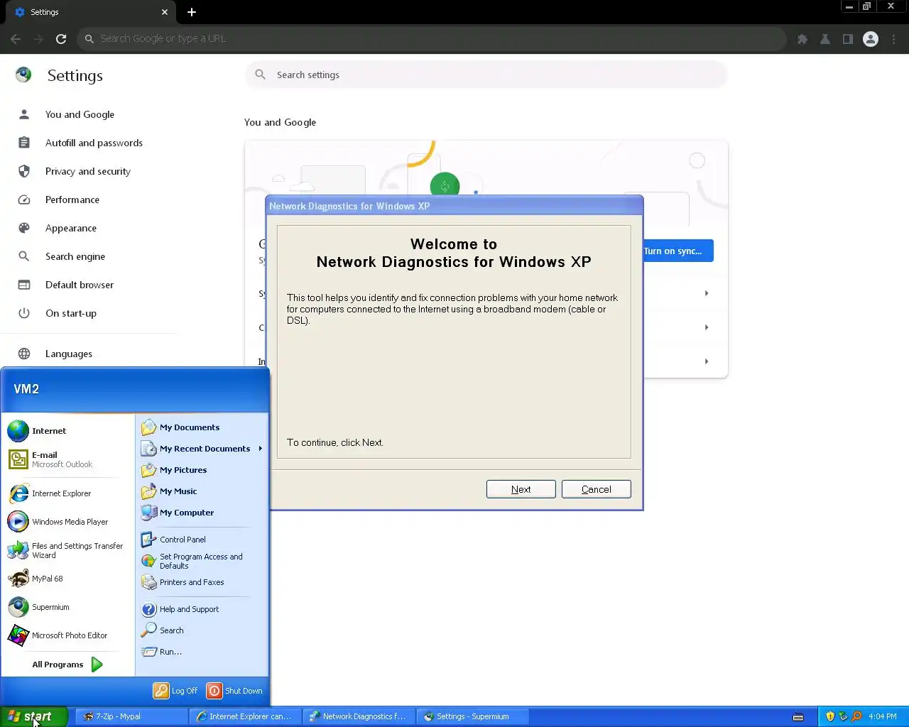Open Default browser settings section
Image resolution: width=909 pixels, height=727 pixels.
pyautogui.click(x=80, y=285)
